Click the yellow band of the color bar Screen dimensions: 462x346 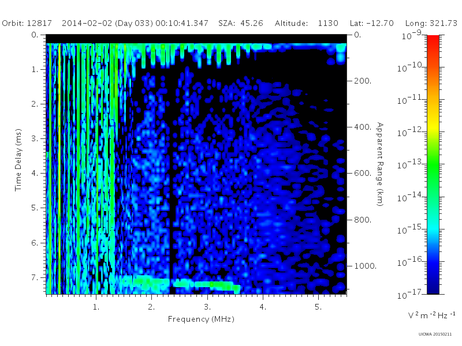433,125
